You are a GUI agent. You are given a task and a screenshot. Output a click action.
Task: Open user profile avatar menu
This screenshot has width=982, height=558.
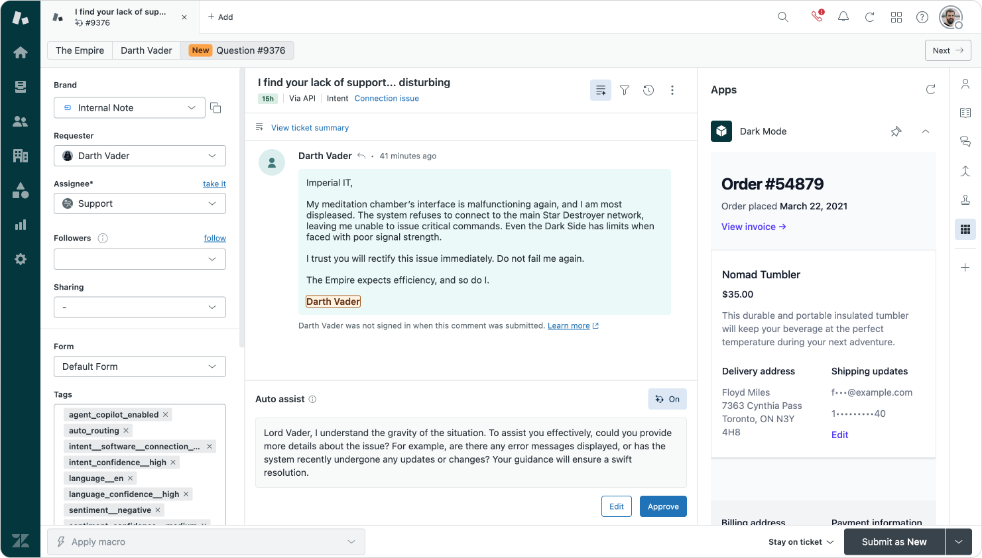pos(951,17)
